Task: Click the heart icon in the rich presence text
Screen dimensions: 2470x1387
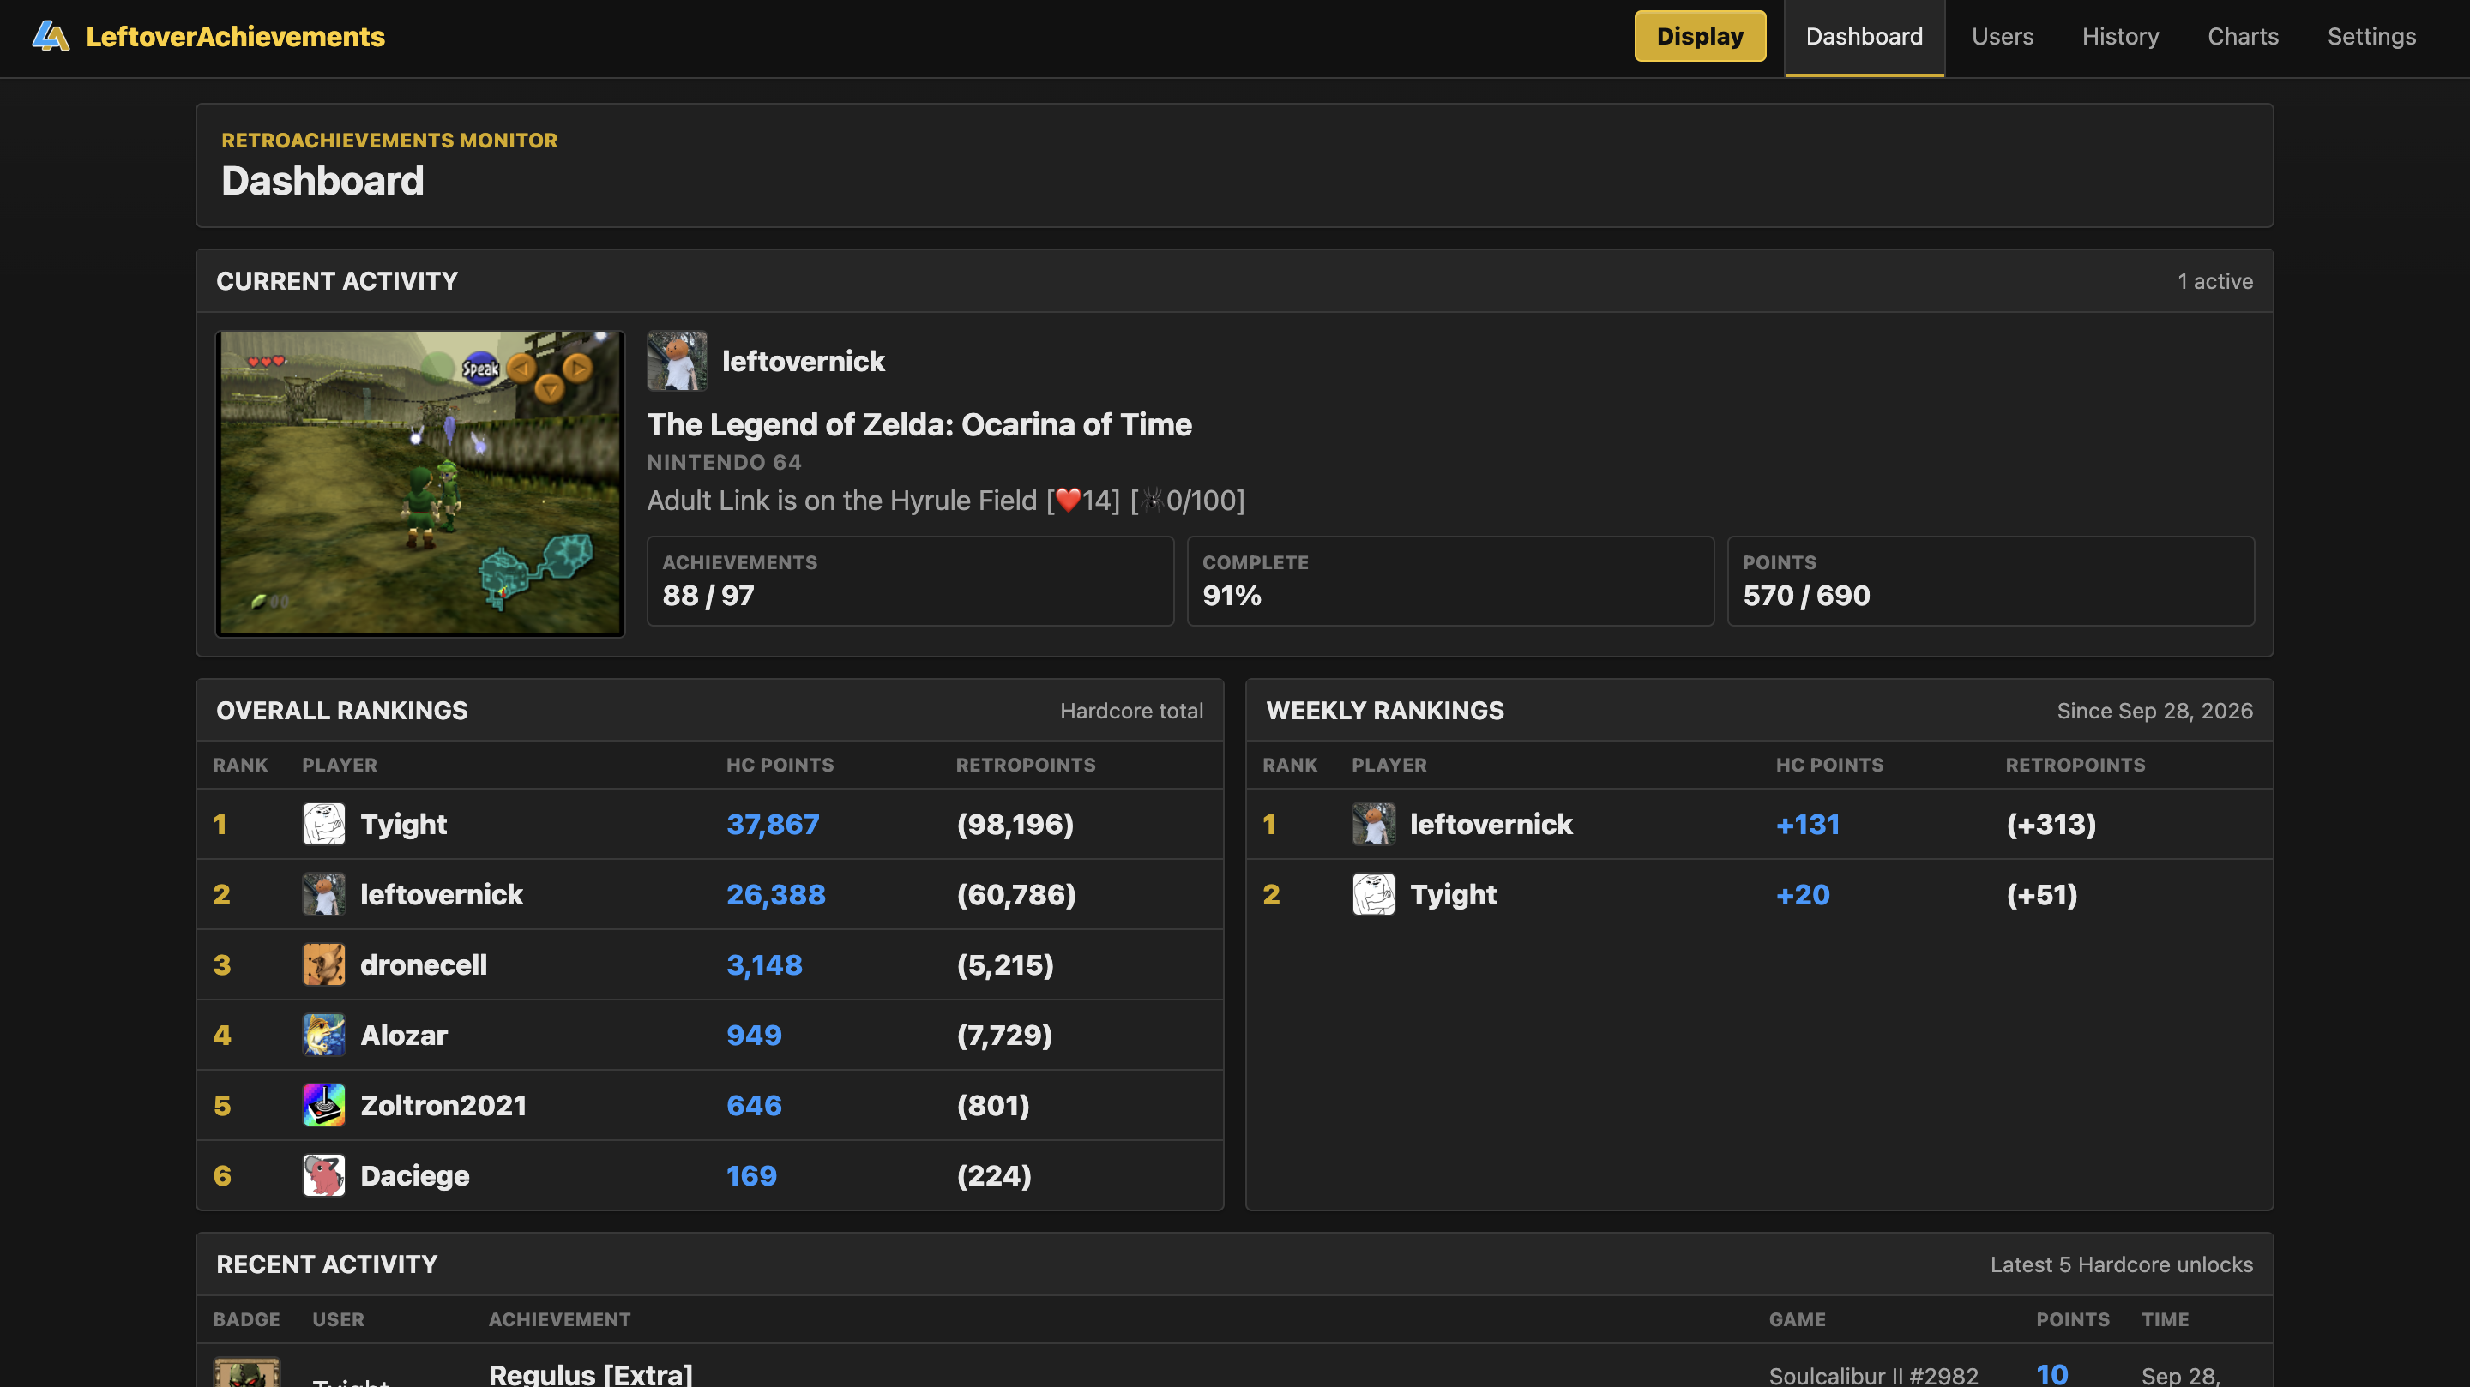Action: point(1068,500)
